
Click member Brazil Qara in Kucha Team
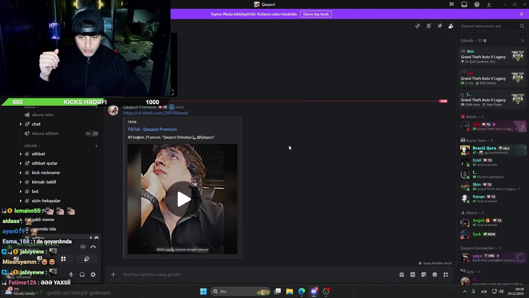(493, 150)
